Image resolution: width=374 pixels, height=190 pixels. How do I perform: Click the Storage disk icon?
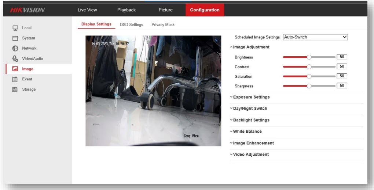[x=15, y=89]
